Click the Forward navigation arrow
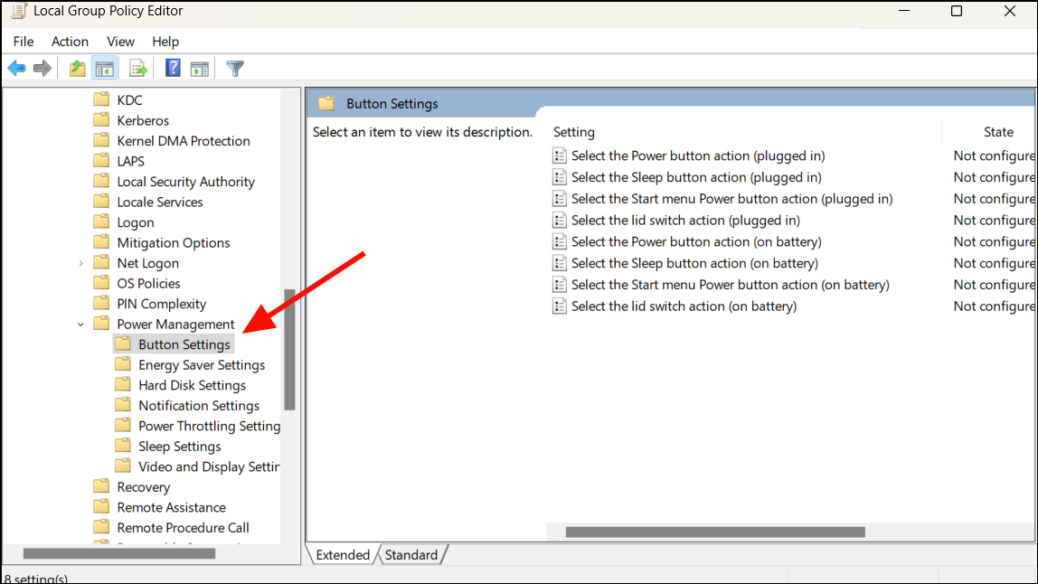1038x584 pixels. [42, 68]
